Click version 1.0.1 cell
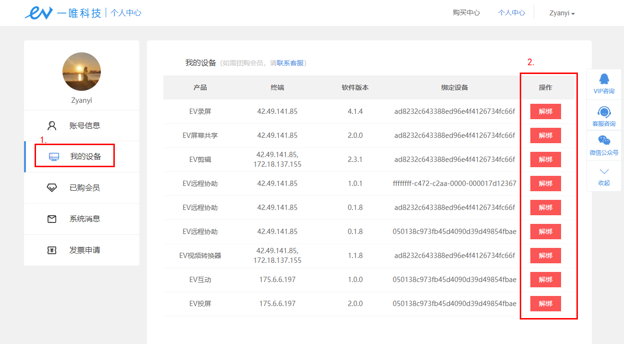Screen dimensions: 624x344 coord(355,184)
